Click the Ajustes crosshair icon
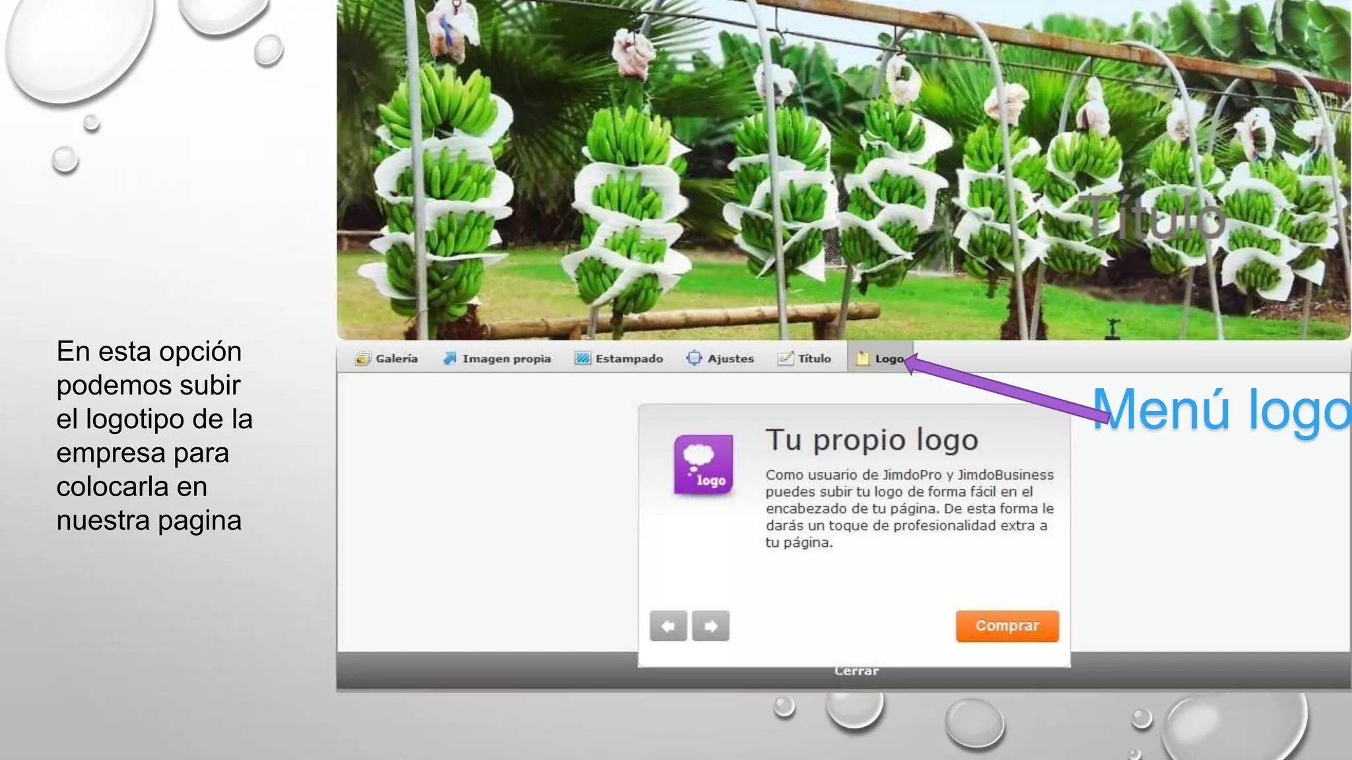The image size is (1352, 760). tap(694, 358)
